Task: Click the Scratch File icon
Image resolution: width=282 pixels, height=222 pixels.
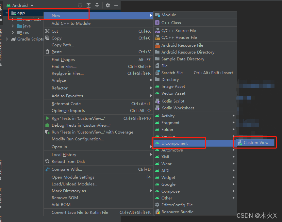Action: point(158,72)
